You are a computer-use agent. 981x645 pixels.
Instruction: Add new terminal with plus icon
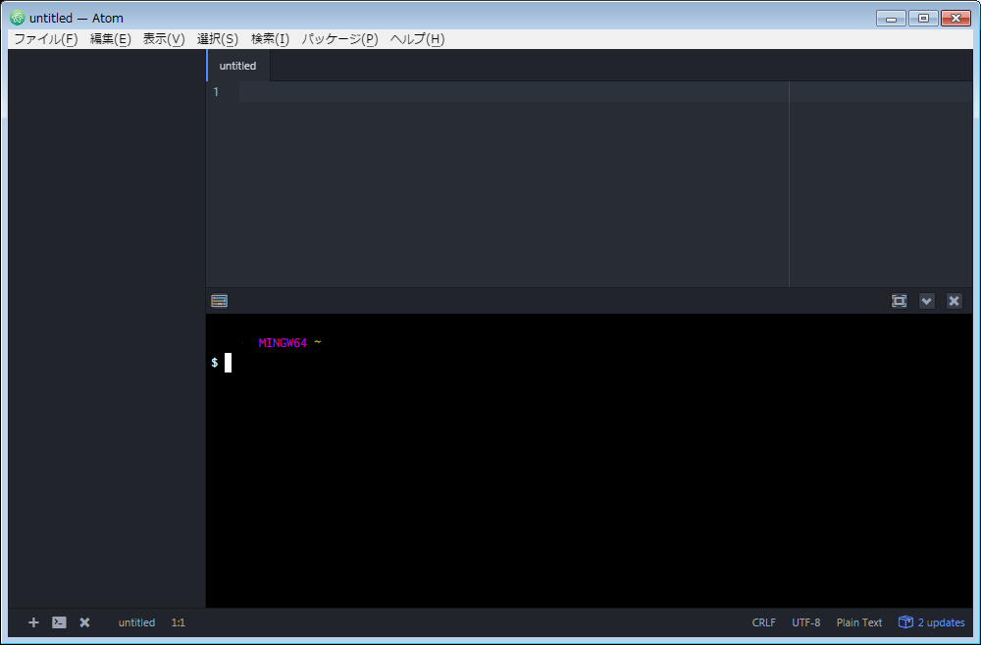coord(33,622)
